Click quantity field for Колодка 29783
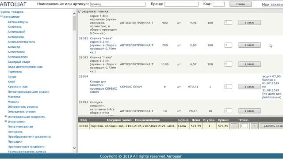Image resolution: width=283 pixels, height=159 pixels. pos(228,111)
